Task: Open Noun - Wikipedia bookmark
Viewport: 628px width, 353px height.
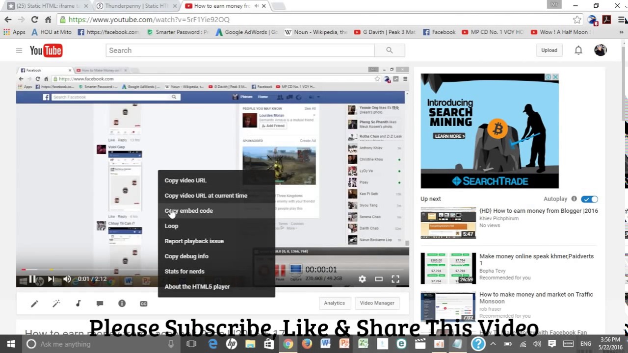Action: (316, 32)
